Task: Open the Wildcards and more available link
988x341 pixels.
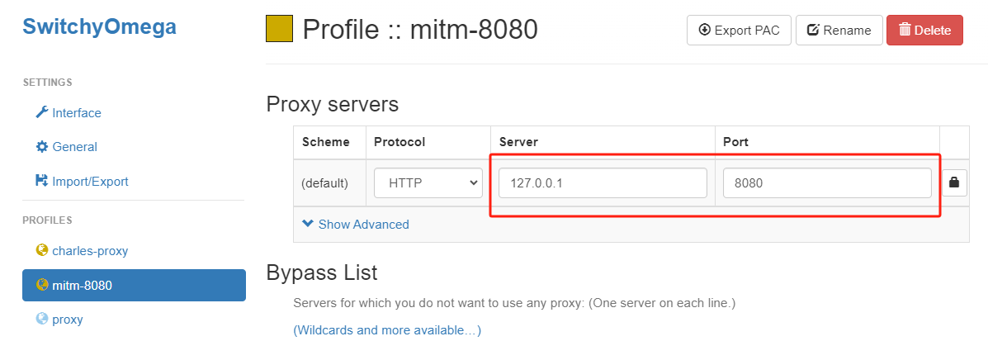Action: [387, 330]
